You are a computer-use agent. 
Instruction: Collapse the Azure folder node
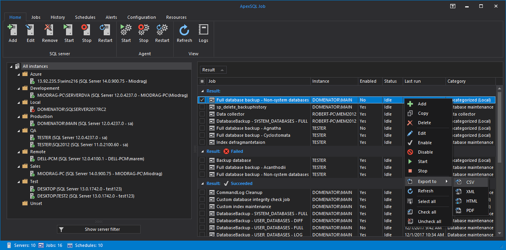pos(19,74)
